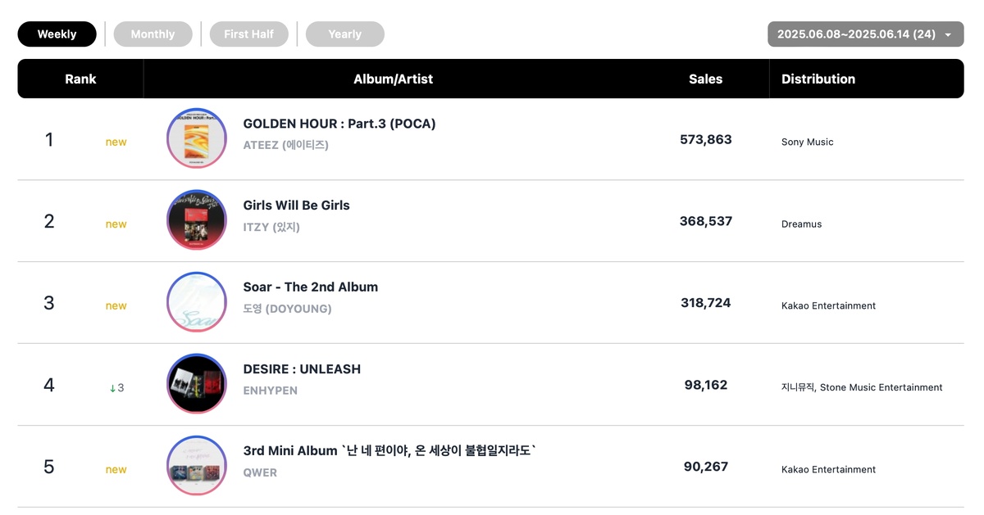Open GOLDEN HOUR Part.3 album cover

point(197,139)
